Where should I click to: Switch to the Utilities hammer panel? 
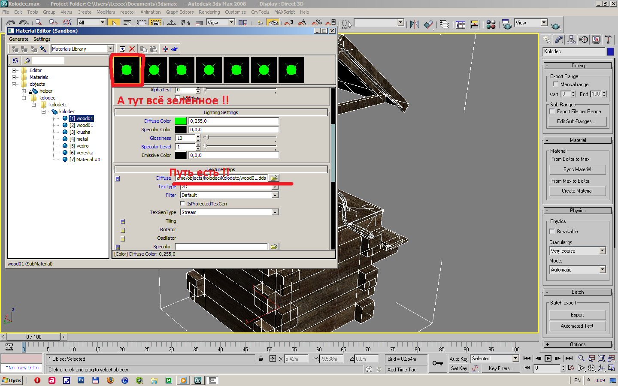[608, 39]
